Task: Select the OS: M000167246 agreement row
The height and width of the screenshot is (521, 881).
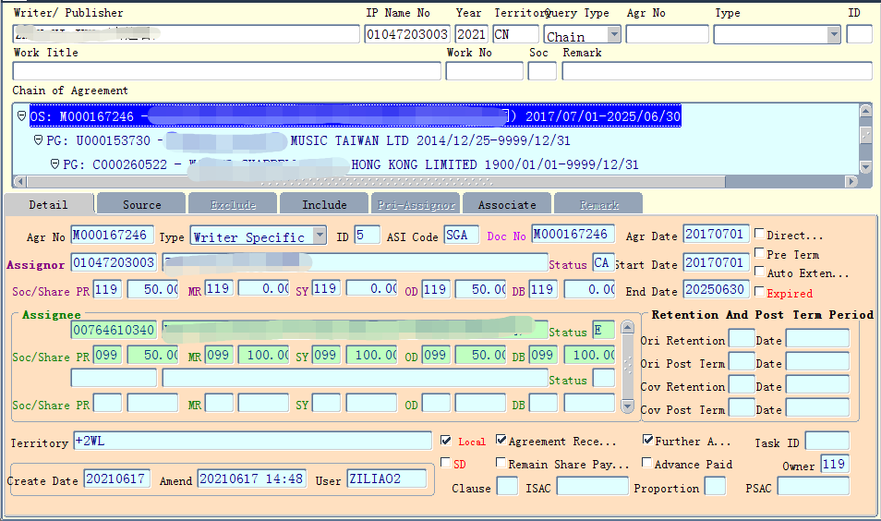Action: [356, 115]
